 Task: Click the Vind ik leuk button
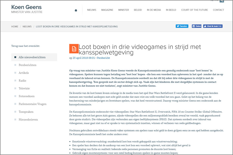(213, 26)
